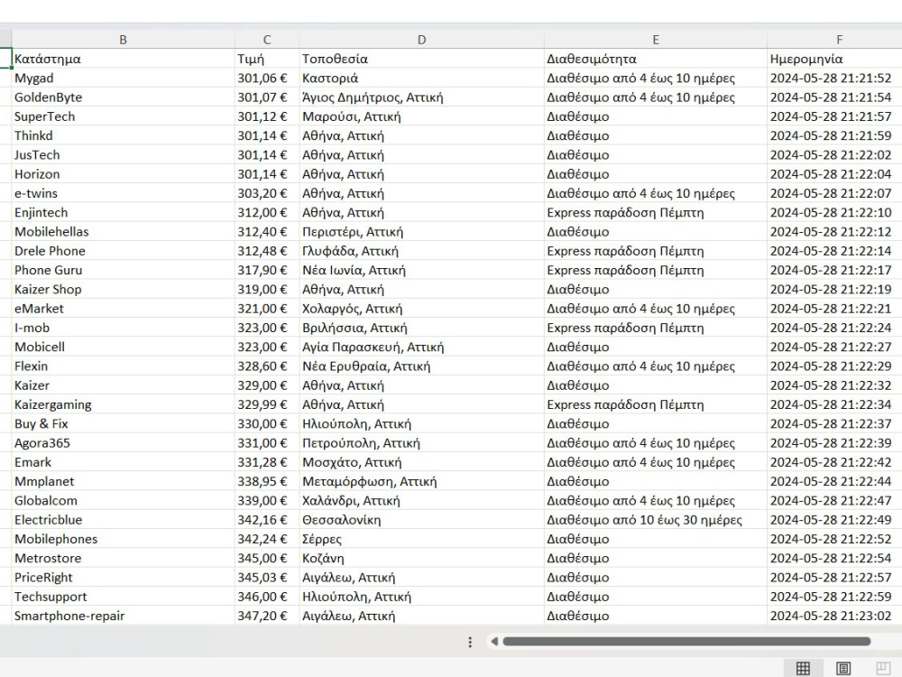
Task: Select Διαθέσιμο από 10 έως 30 ημέρες cell
Action: pos(655,520)
